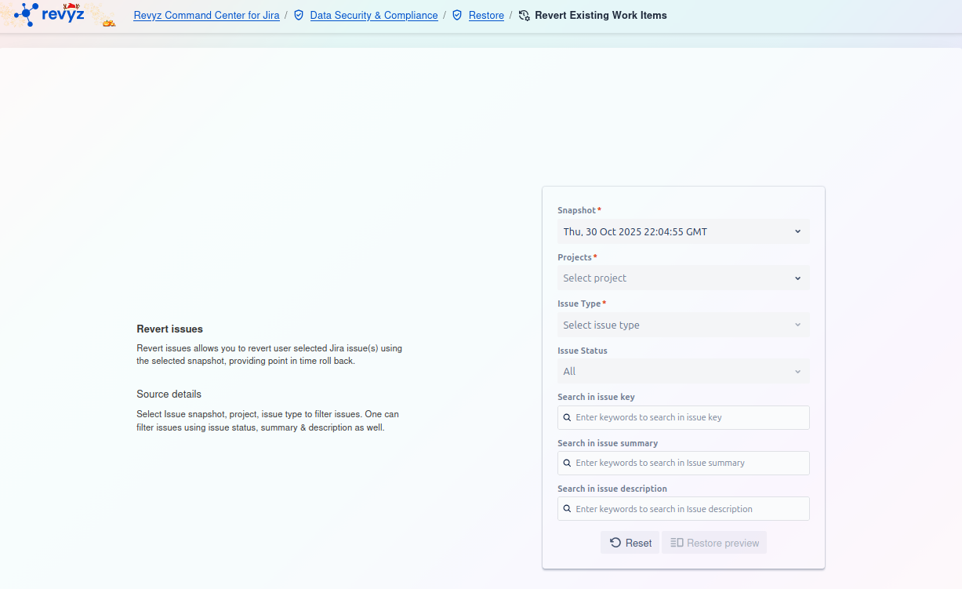Click the Reset button's undo arrow icon
The width and height of the screenshot is (962, 589).
pos(615,543)
